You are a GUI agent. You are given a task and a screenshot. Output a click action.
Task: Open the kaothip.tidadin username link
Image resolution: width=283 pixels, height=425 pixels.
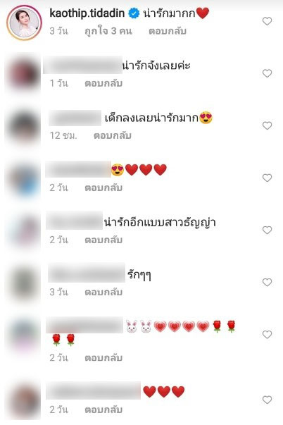pyautogui.click(x=87, y=13)
